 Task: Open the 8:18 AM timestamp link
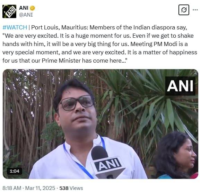[12, 188]
